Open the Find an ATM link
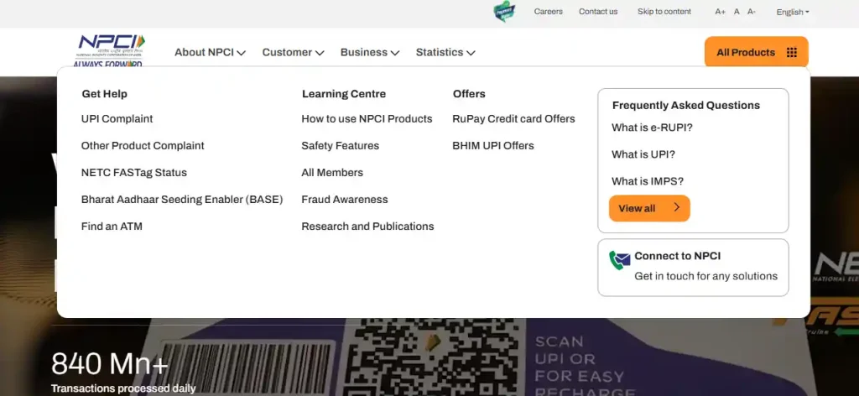Screen dimensions: 859x396 [112, 227]
